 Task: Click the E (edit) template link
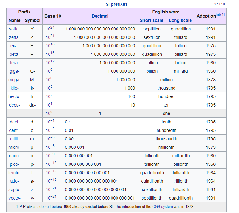point(224,4)
